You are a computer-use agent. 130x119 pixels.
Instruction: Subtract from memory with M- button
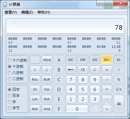pos(119,60)
